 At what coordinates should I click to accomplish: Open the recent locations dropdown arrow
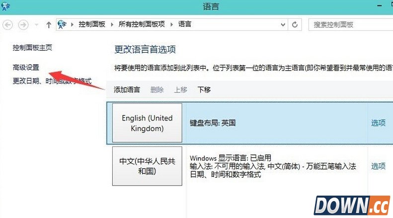[x=36, y=24]
